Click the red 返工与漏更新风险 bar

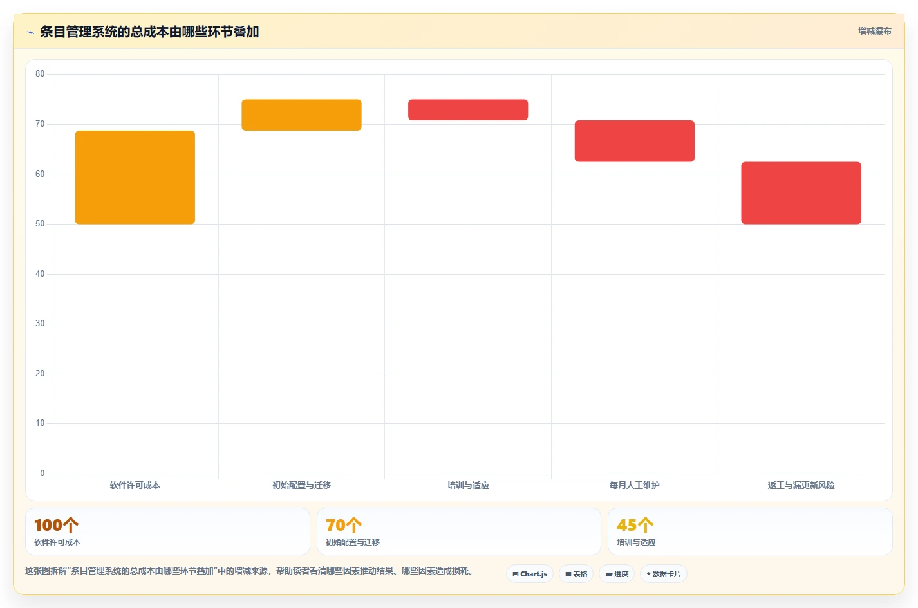click(x=801, y=193)
